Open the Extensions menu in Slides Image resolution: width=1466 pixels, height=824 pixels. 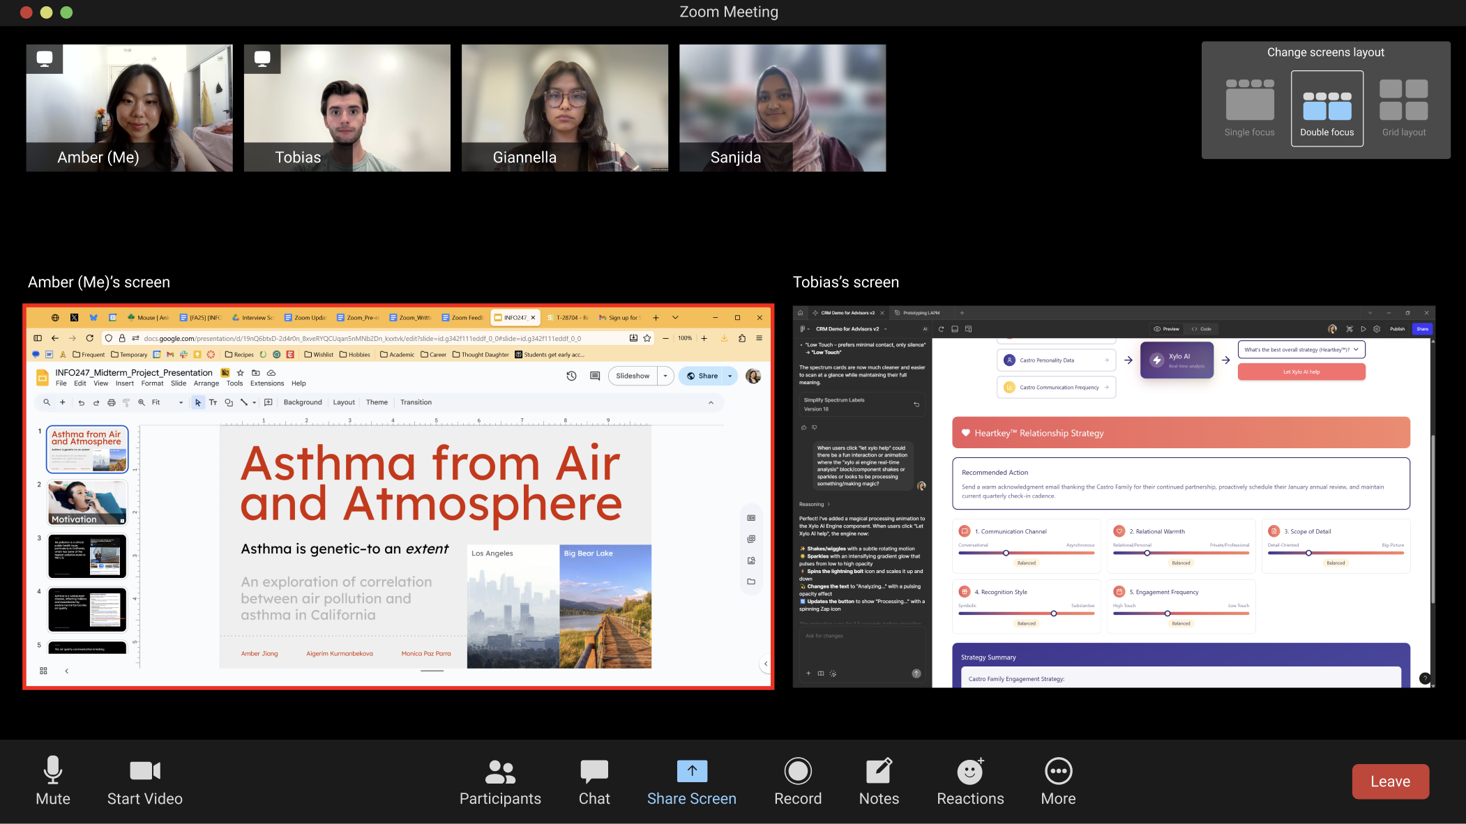267,383
